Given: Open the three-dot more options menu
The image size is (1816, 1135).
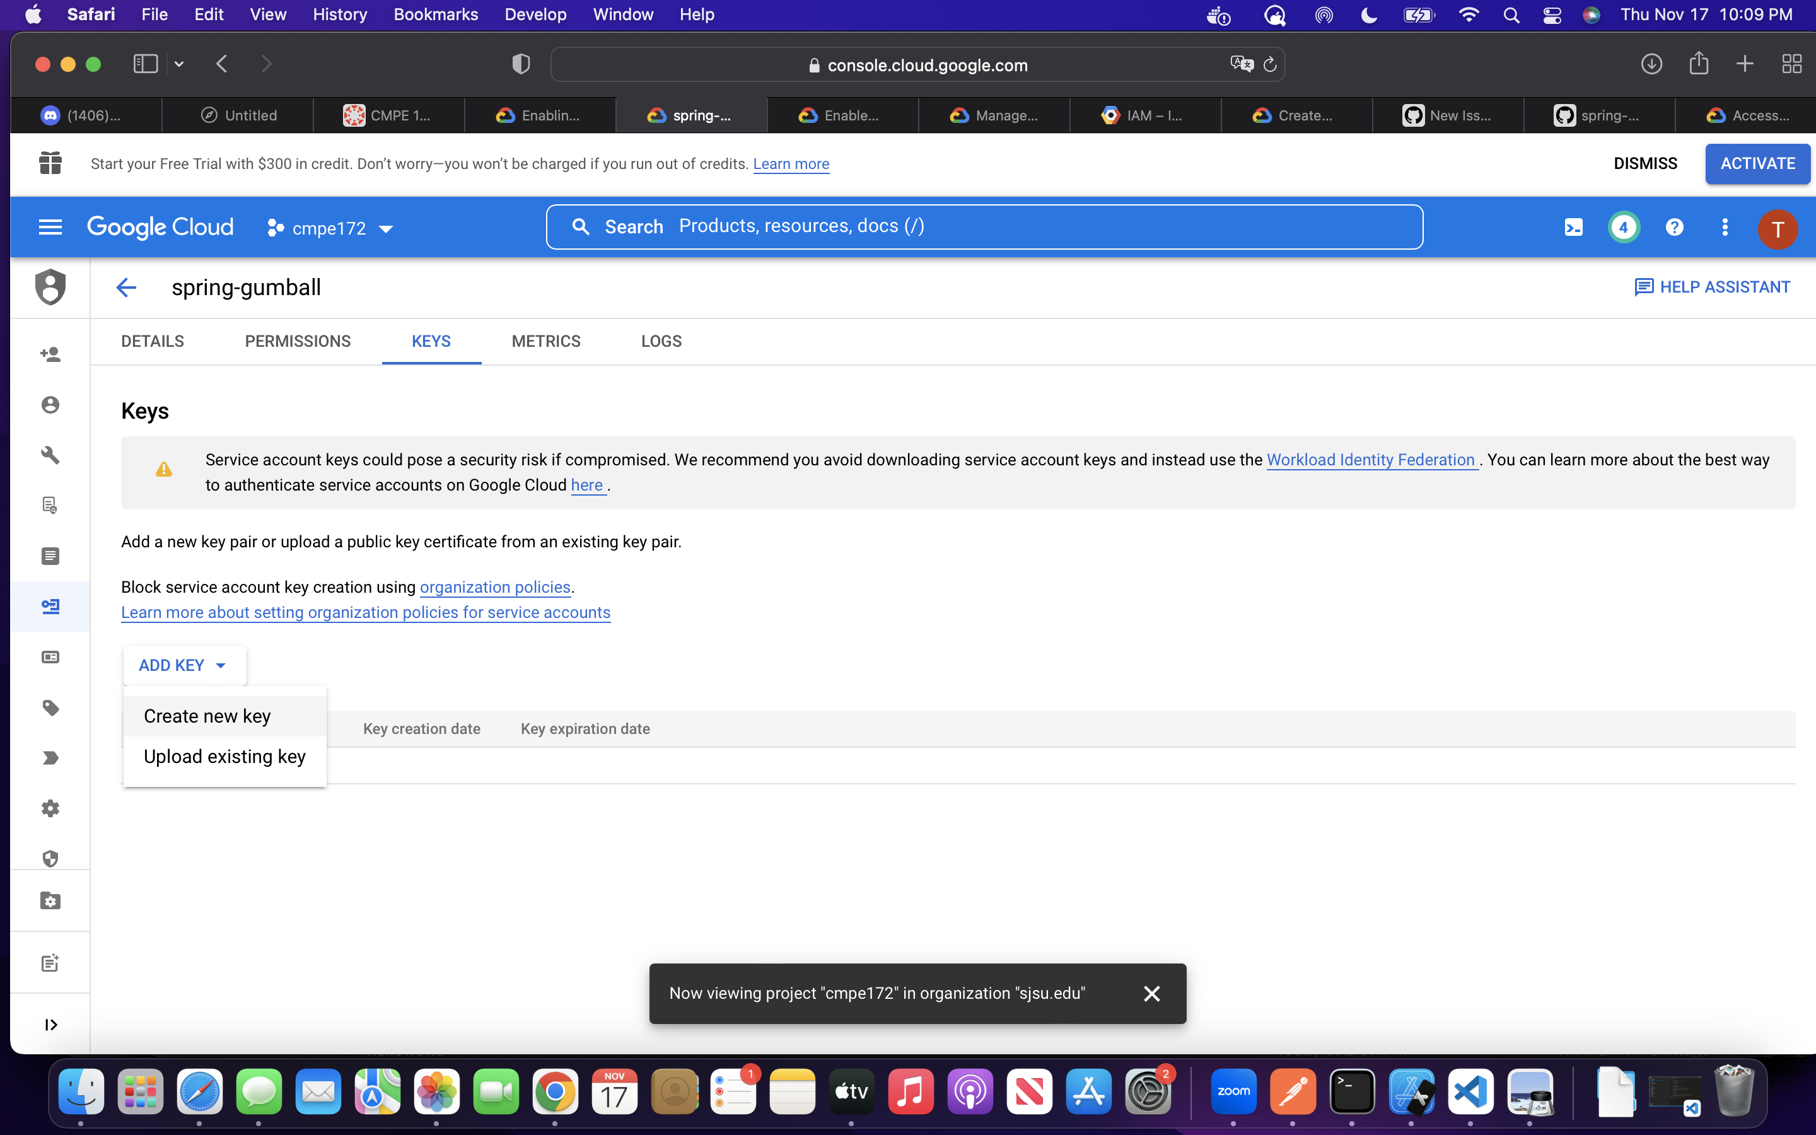Looking at the screenshot, I should pyautogui.click(x=1725, y=228).
